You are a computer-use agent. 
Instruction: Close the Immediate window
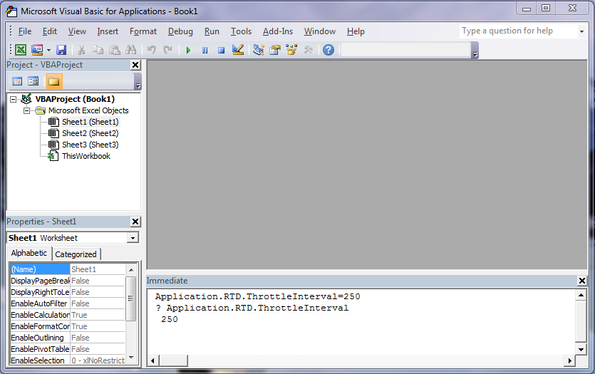point(581,281)
